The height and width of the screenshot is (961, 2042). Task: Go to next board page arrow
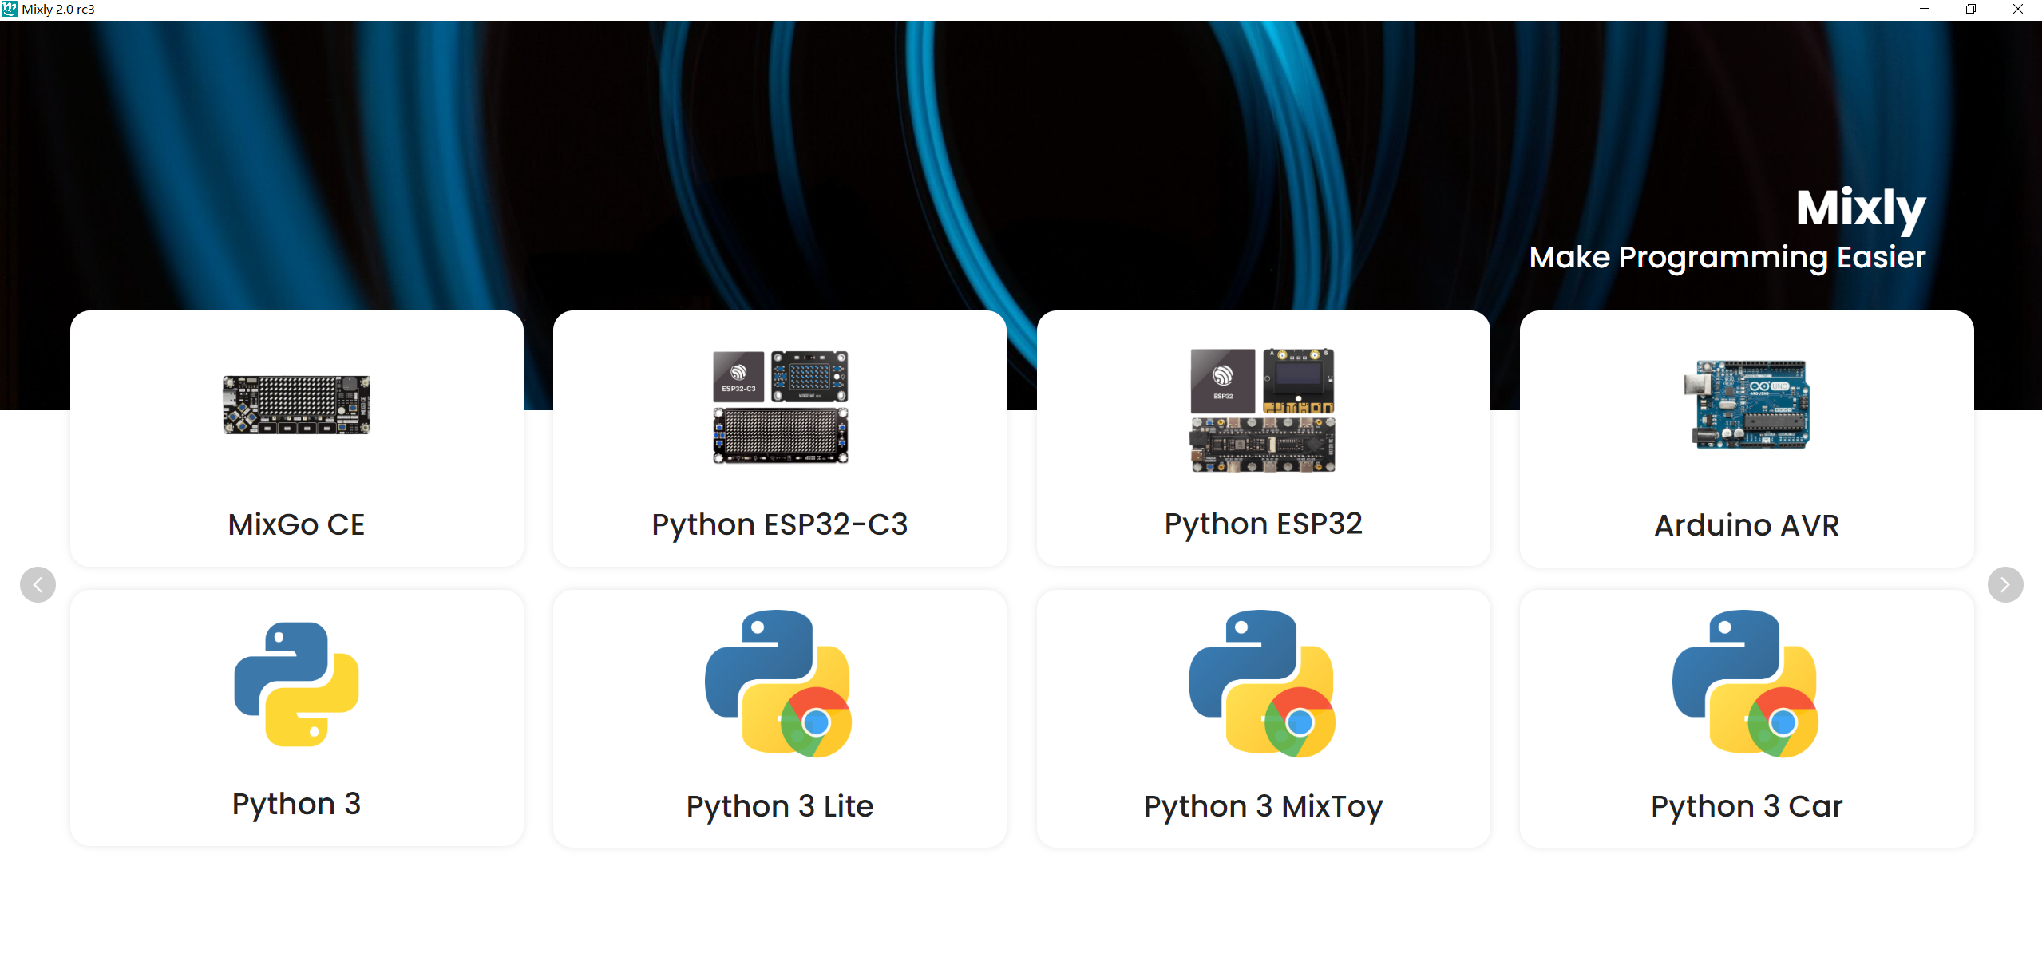(2004, 585)
